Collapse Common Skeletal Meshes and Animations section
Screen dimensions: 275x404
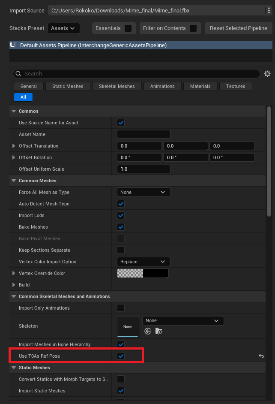pos(14,296)
